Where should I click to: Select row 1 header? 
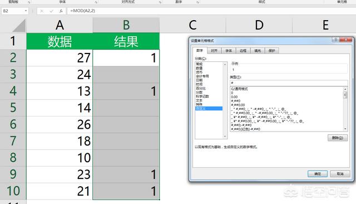point(13,41)
